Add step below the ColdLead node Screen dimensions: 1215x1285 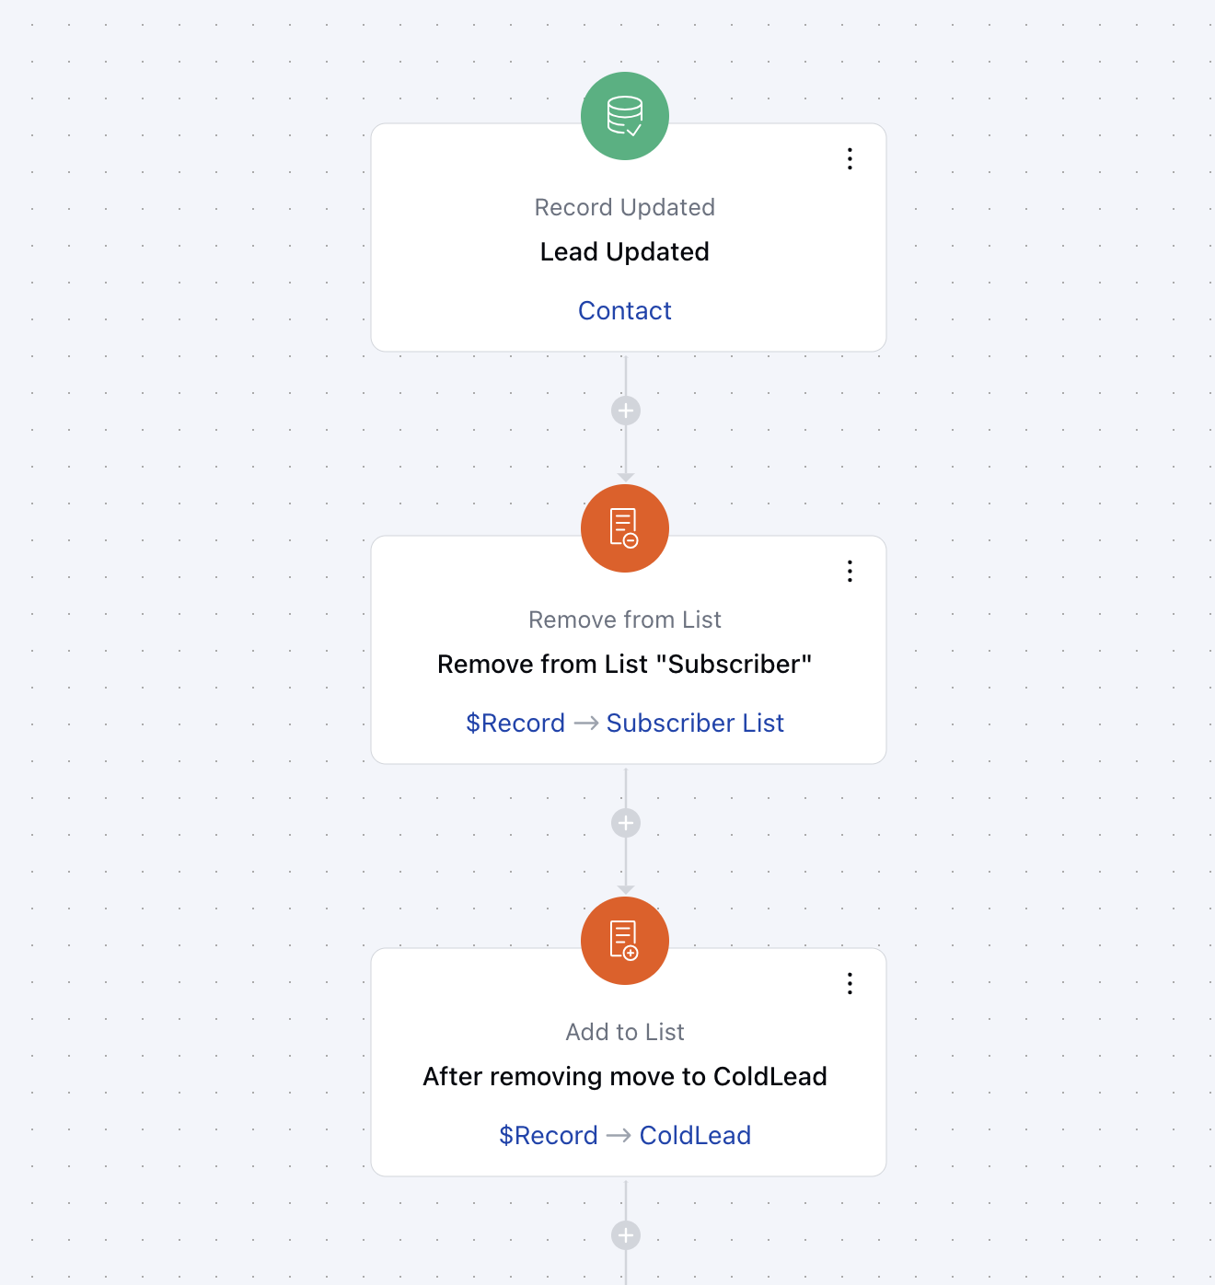pyautogui.click(x=626, y=1235)
